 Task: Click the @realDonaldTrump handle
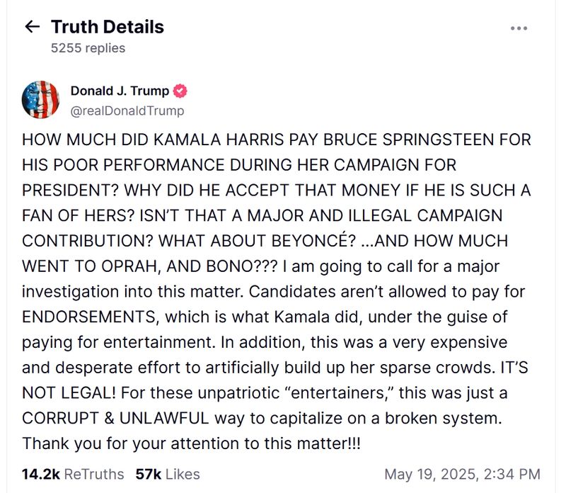(127, 110)
